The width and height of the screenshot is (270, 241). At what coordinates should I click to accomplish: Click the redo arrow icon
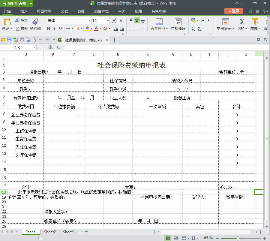tap(47, 40)
